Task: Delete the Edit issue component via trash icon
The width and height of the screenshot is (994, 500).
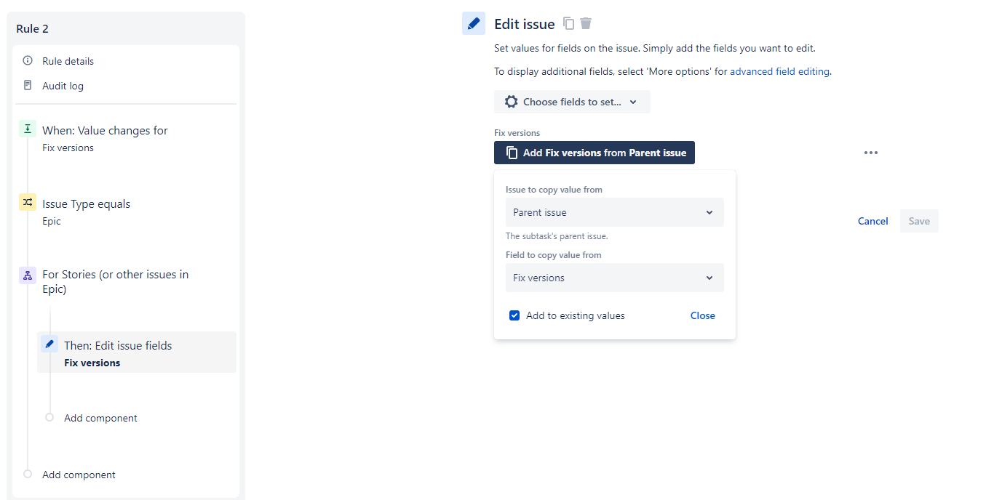Action: click(586, 23)
